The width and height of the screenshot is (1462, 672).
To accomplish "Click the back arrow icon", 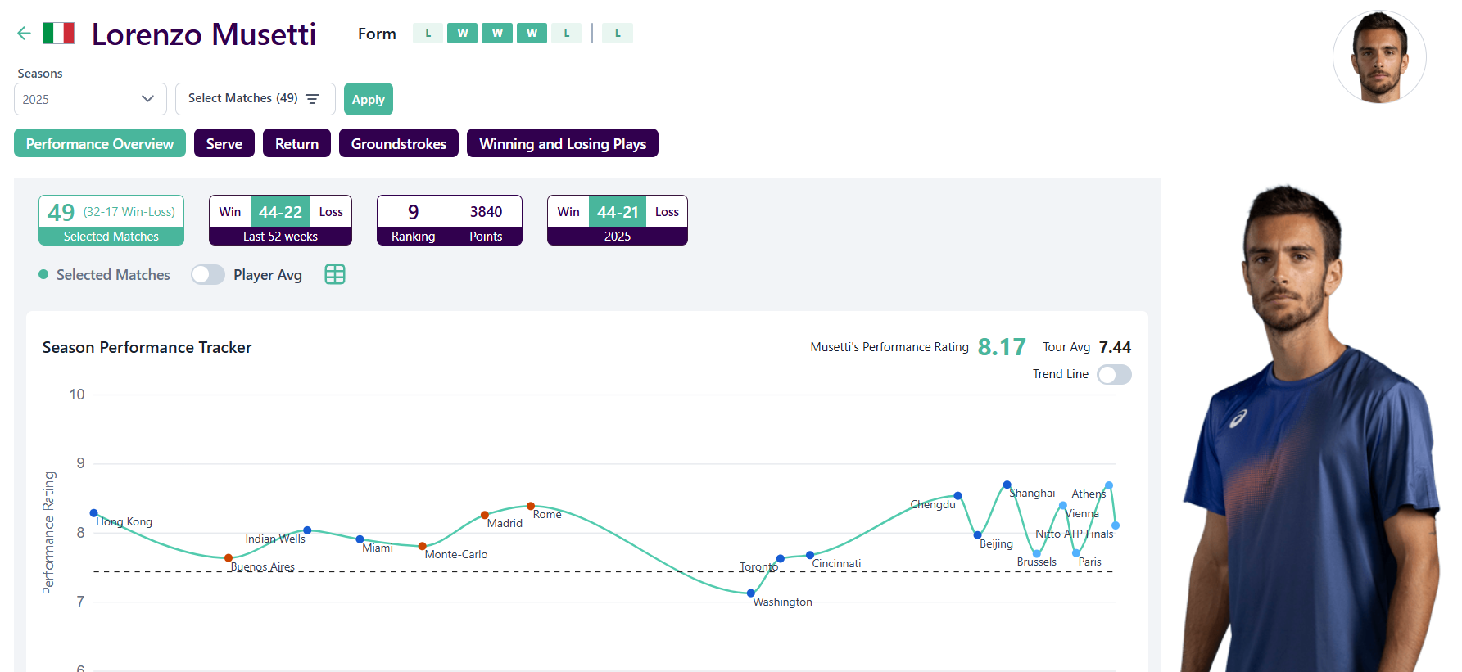I will point(24,34).
